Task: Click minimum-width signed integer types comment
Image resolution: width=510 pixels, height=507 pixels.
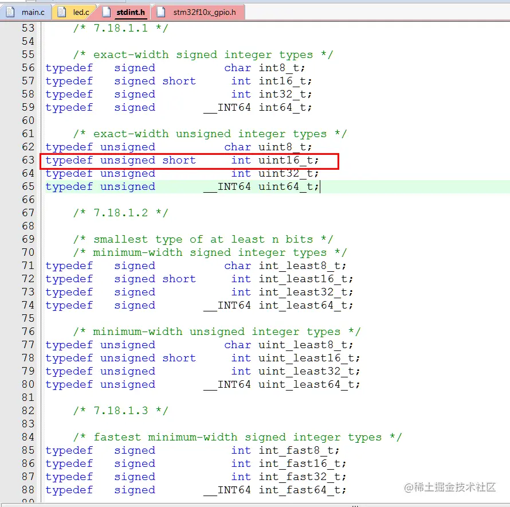Action: (x=210, y=253)
